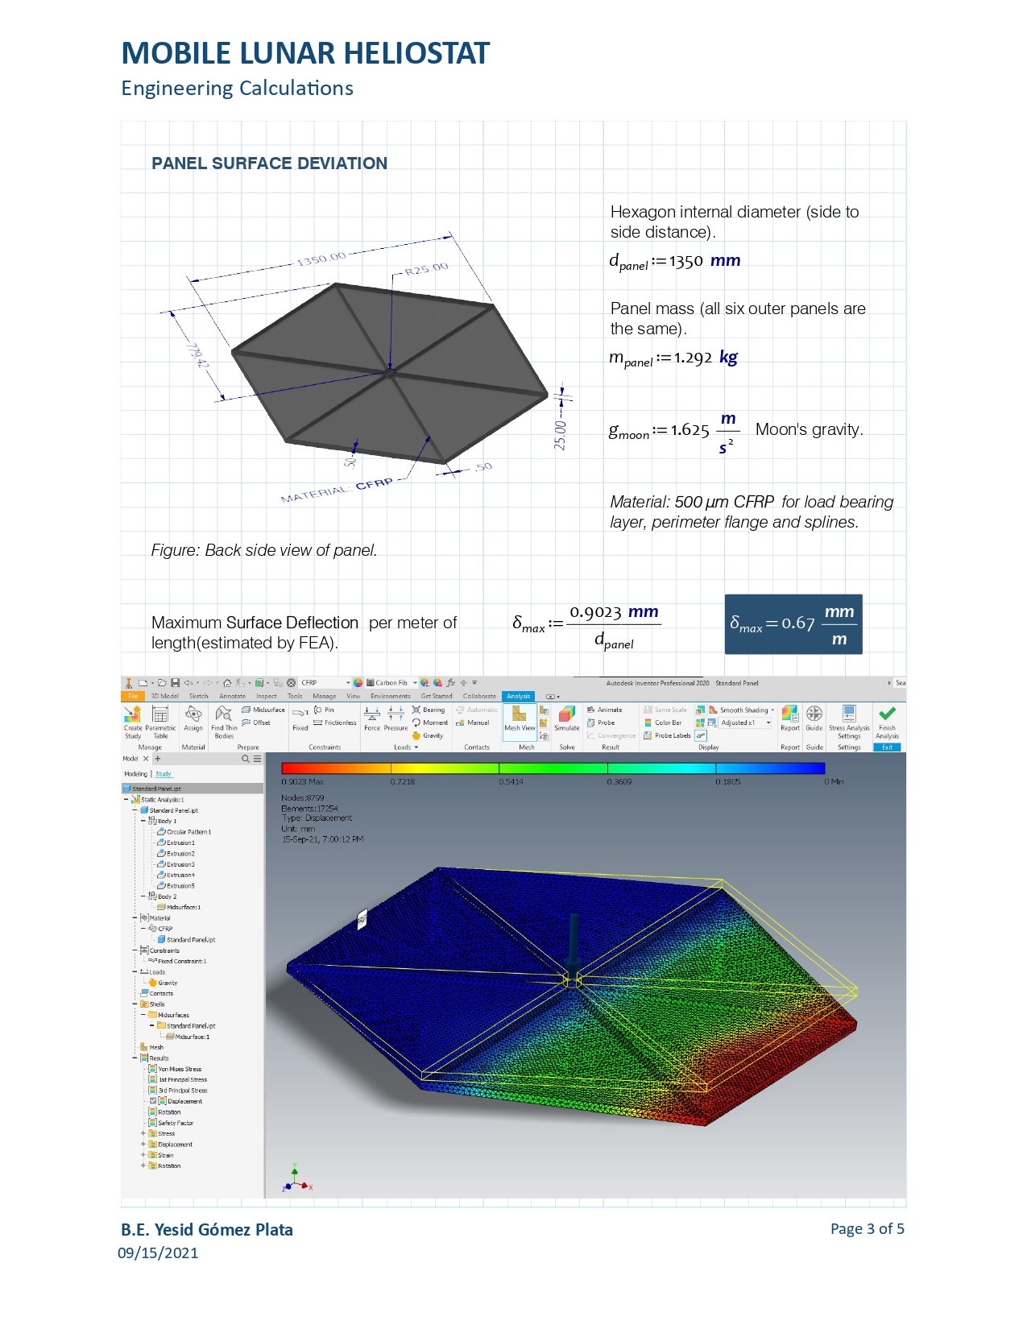The width and height of the screenshot is (1027, 1329).
Task: Click the Save icon in quick access
Action: pos(175,682)
